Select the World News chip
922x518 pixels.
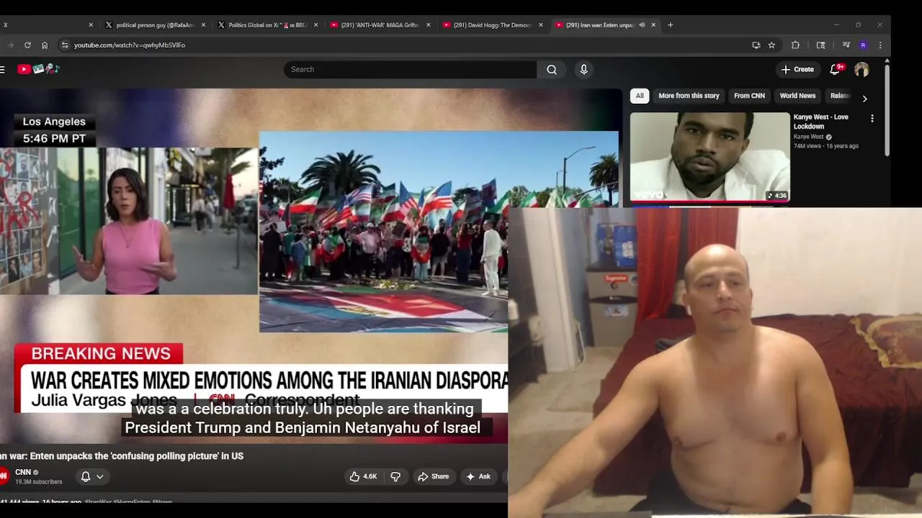(797, 96)
